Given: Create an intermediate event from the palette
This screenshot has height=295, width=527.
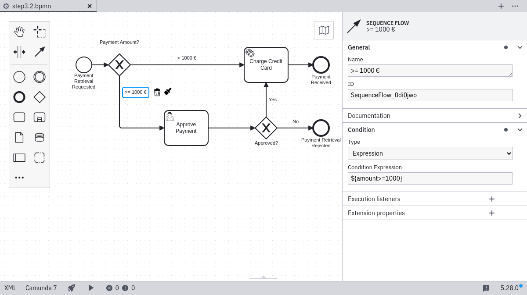Looking at the screenshot, I should pos(40,77).
